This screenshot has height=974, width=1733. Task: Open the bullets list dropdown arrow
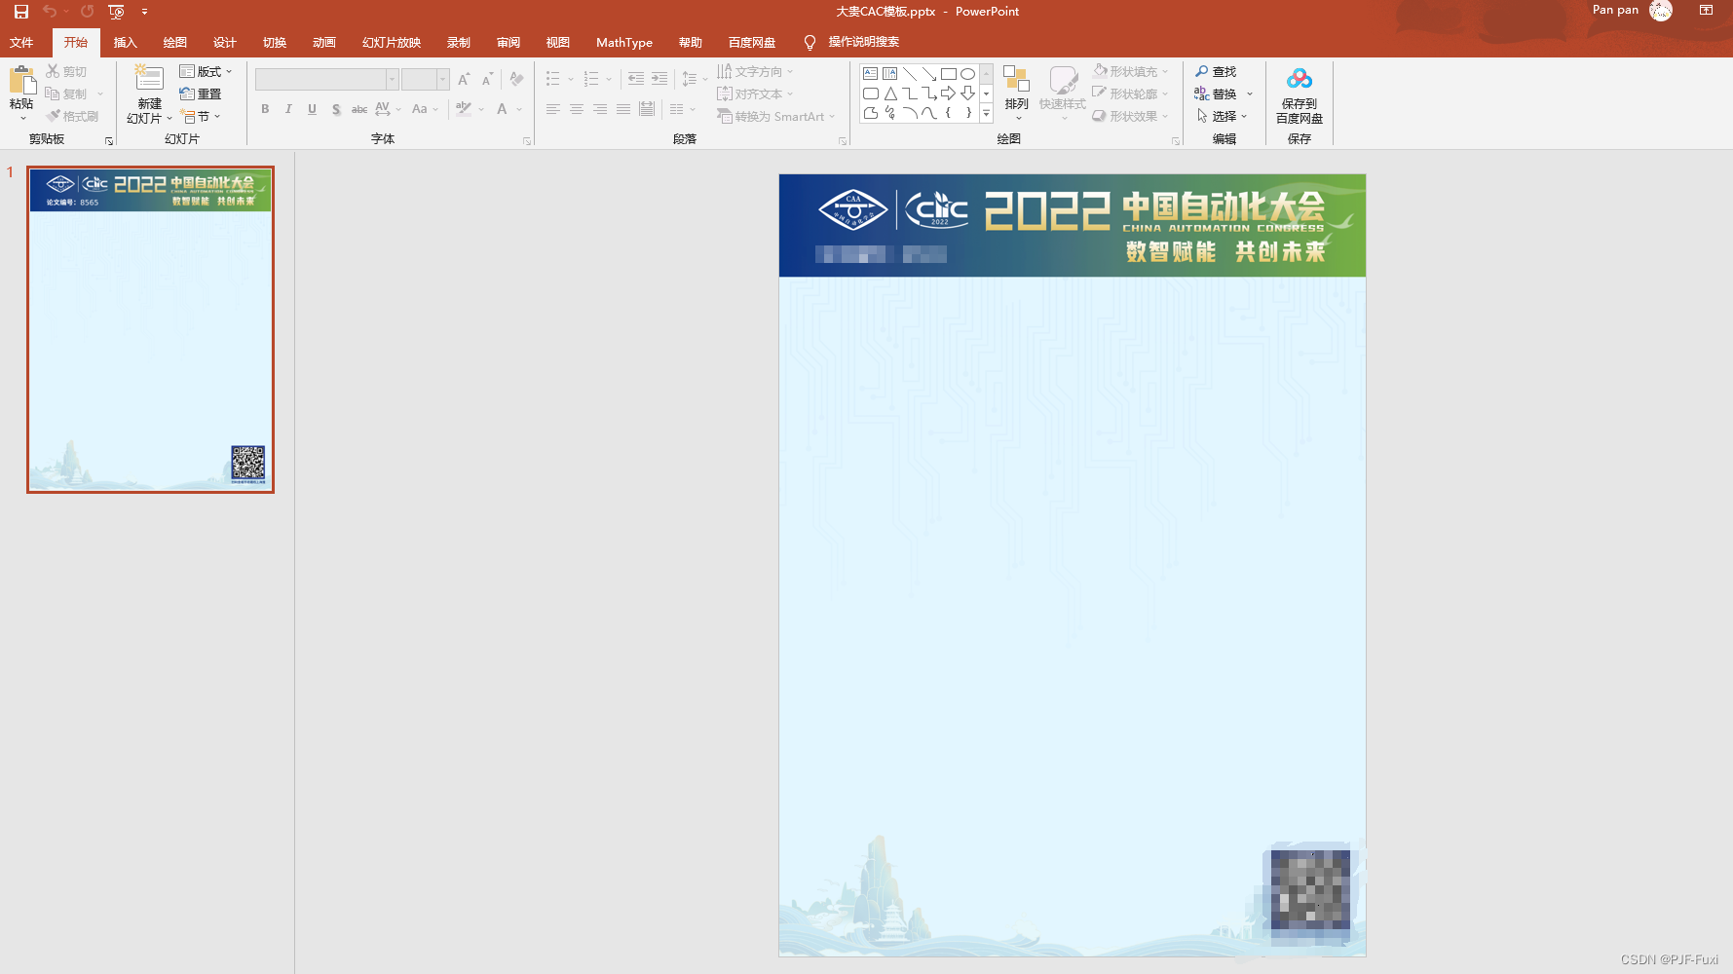pos(571,79)
